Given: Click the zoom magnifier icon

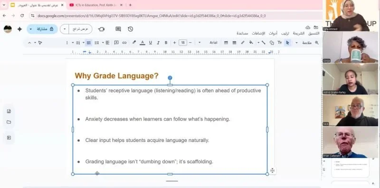Looking at the screenshot, I should click(x=316, y=43).
